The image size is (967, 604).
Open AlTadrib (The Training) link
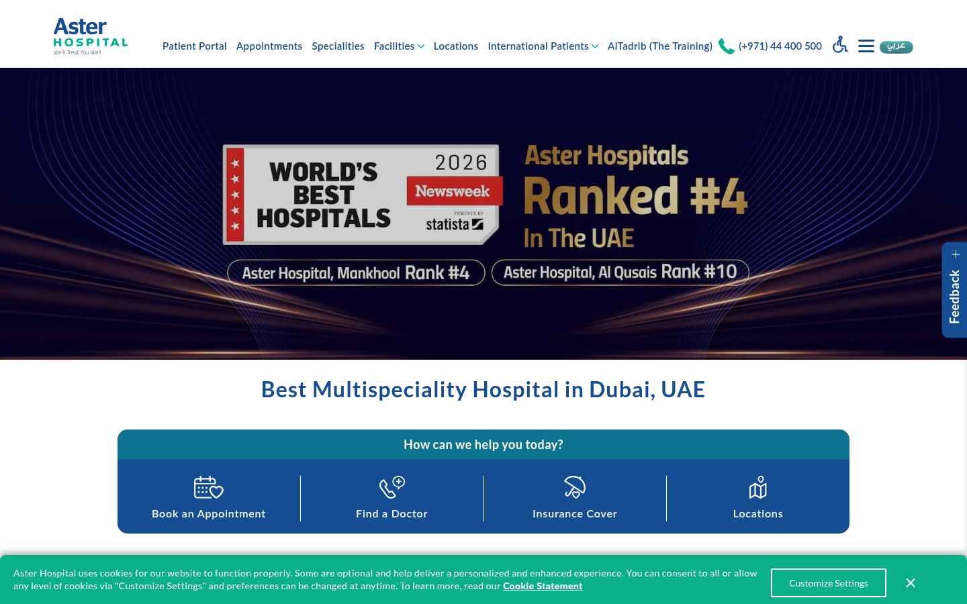point(660,46)
